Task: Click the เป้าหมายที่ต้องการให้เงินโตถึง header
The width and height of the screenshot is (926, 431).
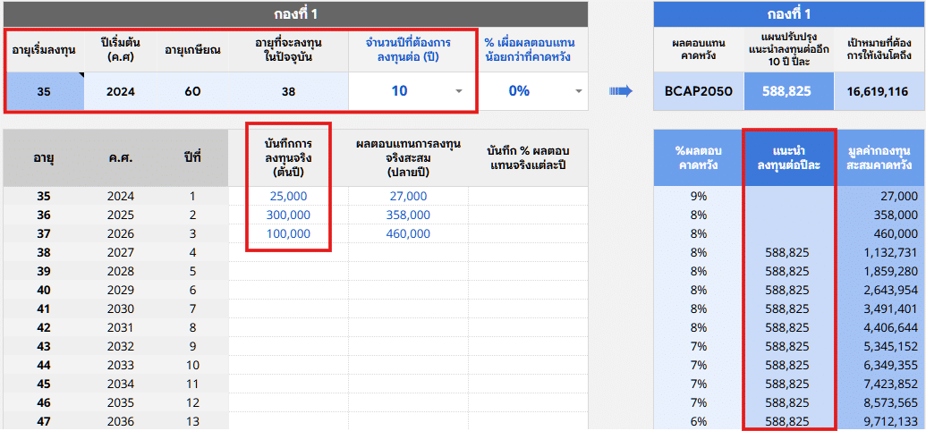Action: coord(880,49)
